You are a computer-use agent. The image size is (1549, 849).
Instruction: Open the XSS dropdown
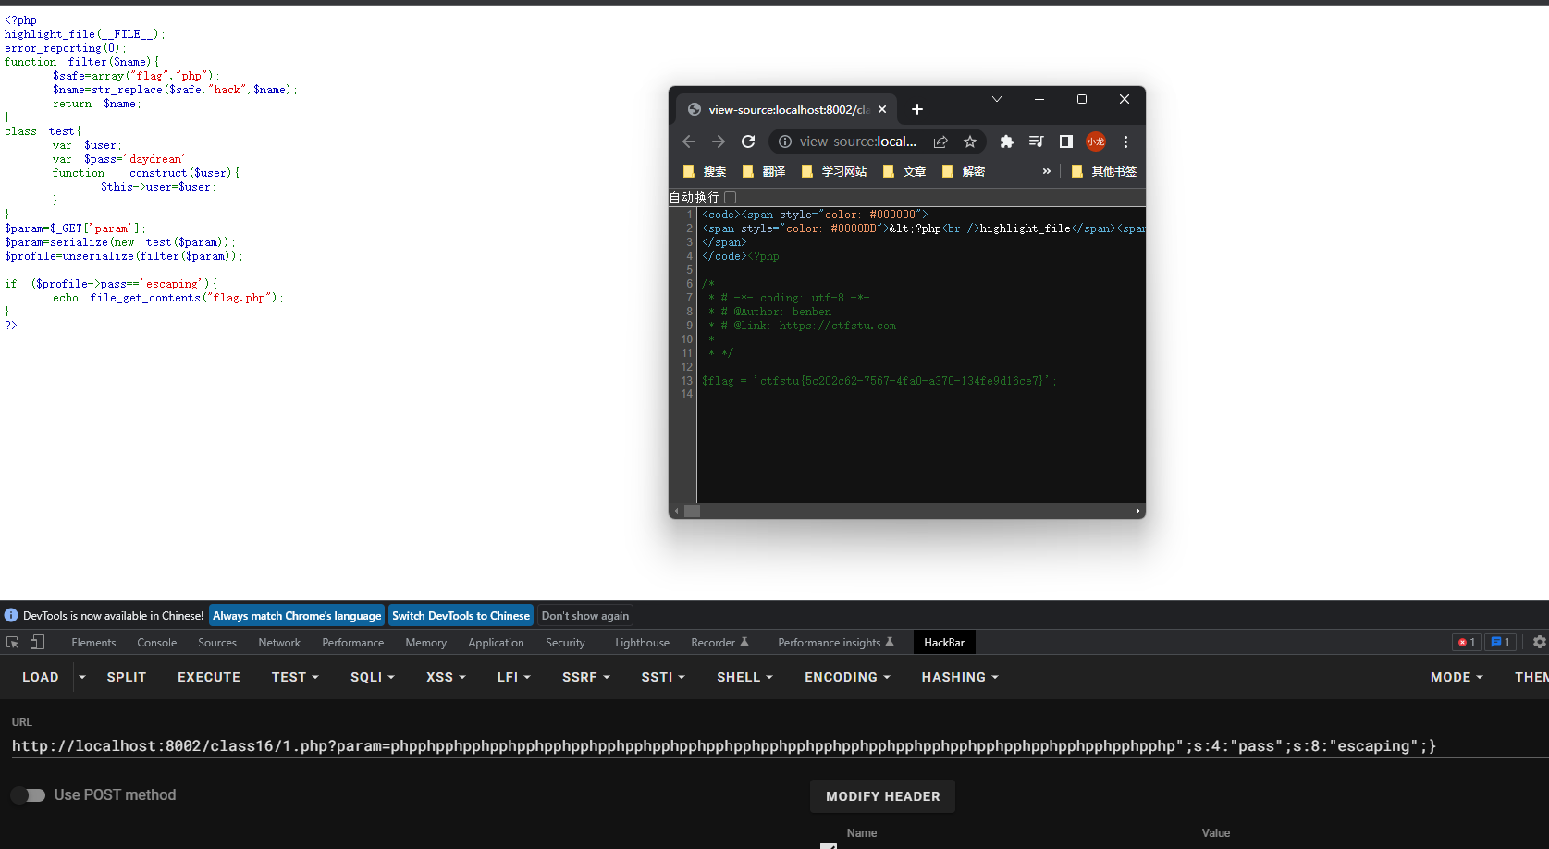point(446,677)
